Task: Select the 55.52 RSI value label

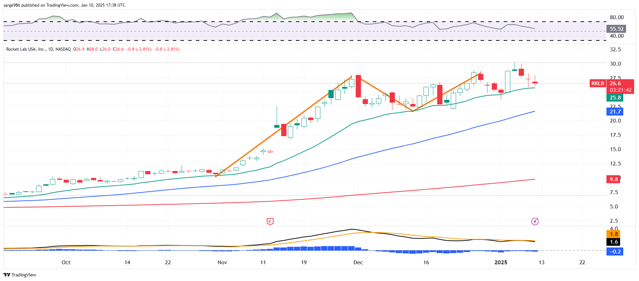Action: click(616, 29)
